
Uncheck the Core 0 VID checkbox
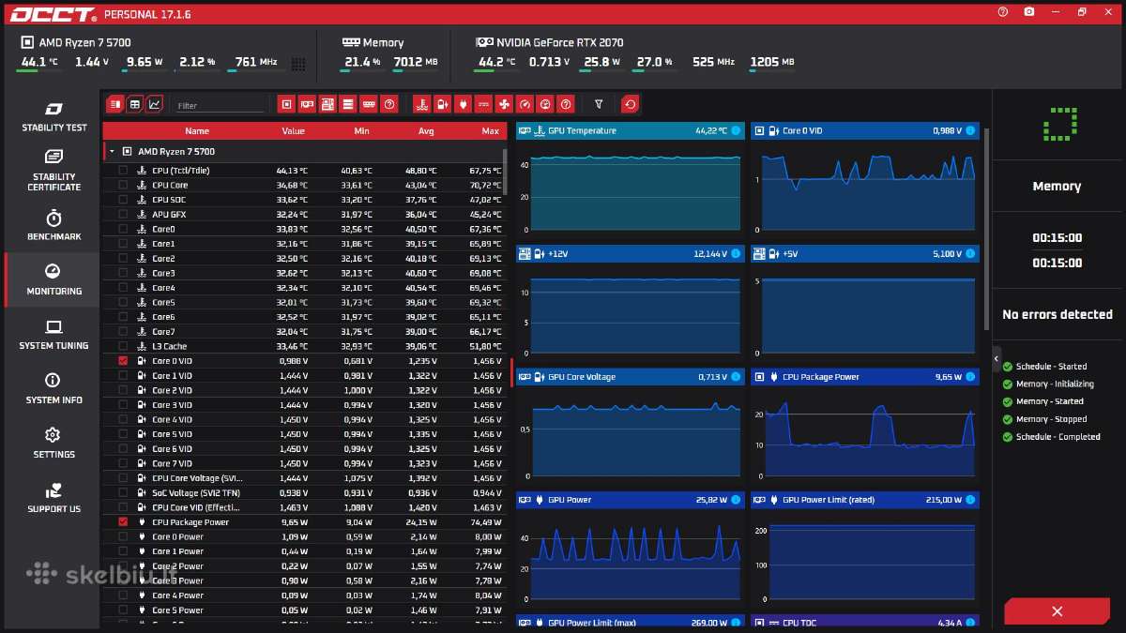click(x=123, y=361)
